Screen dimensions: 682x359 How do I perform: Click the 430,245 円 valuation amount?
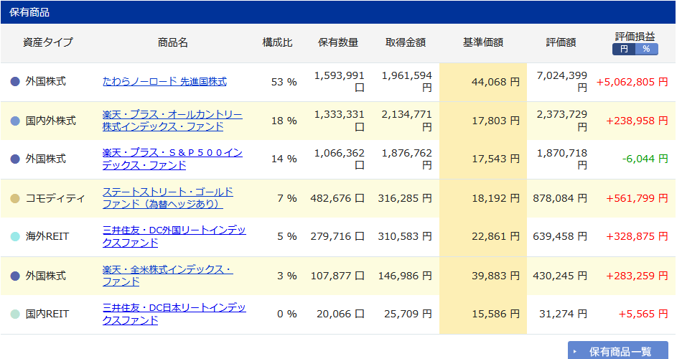[x=560, y=276]
